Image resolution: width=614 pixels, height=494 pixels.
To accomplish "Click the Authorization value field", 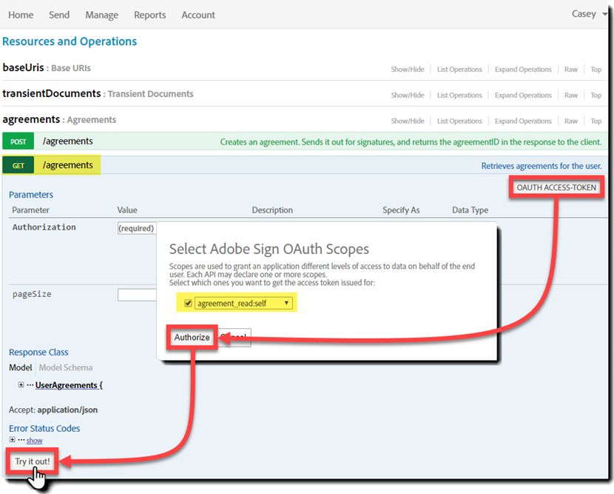I will tap(137, 228).
